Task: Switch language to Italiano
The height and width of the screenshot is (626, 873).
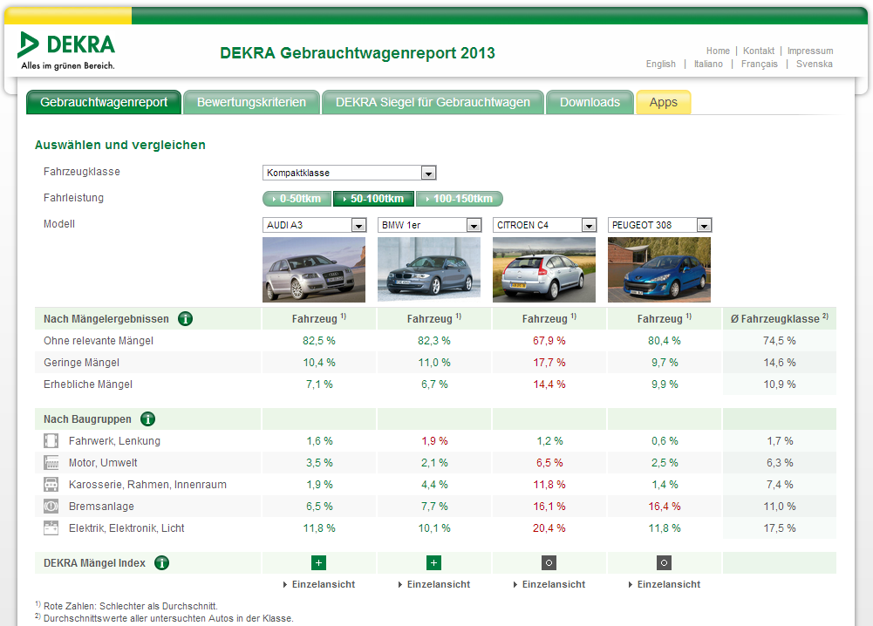Action: pyautogui.click(x=708, y=64)
